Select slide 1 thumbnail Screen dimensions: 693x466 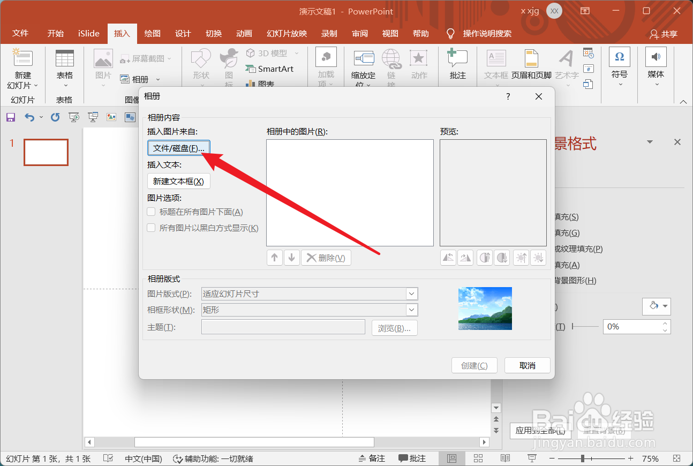46,152
